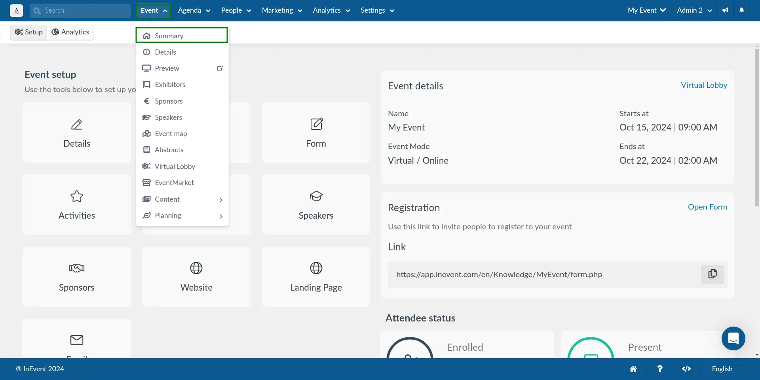Click into the Search field
Viewport: 760px width, 380px height.
click(x=80, y=11)
